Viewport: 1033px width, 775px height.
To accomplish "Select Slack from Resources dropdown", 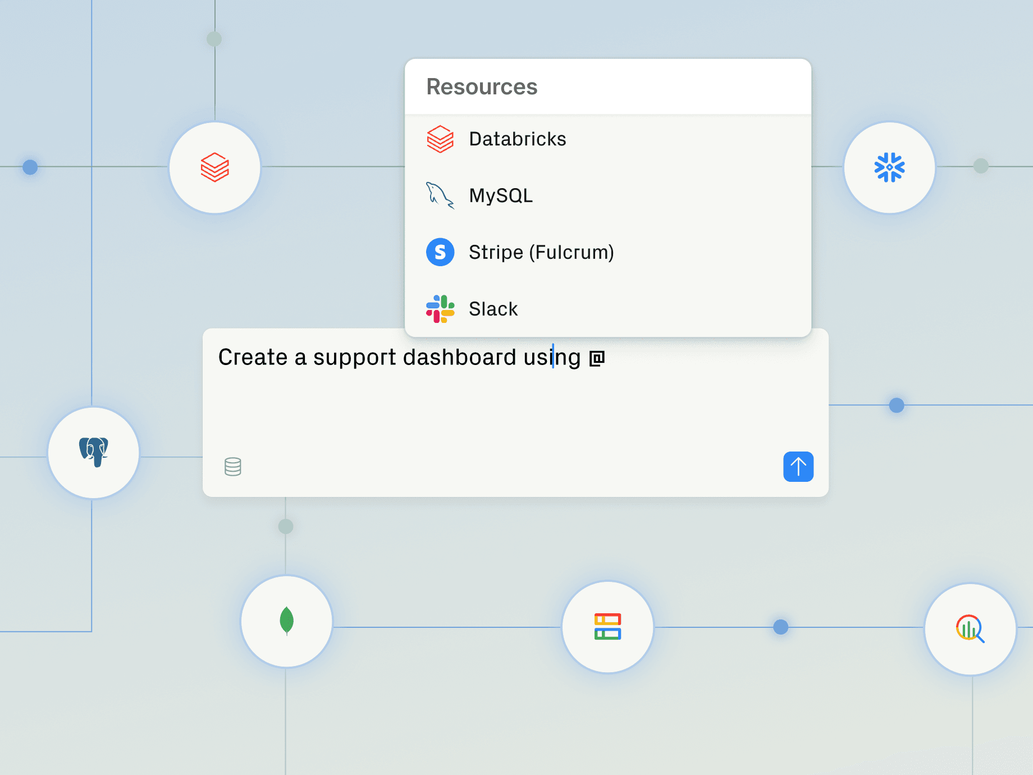I will click(608, 309).
